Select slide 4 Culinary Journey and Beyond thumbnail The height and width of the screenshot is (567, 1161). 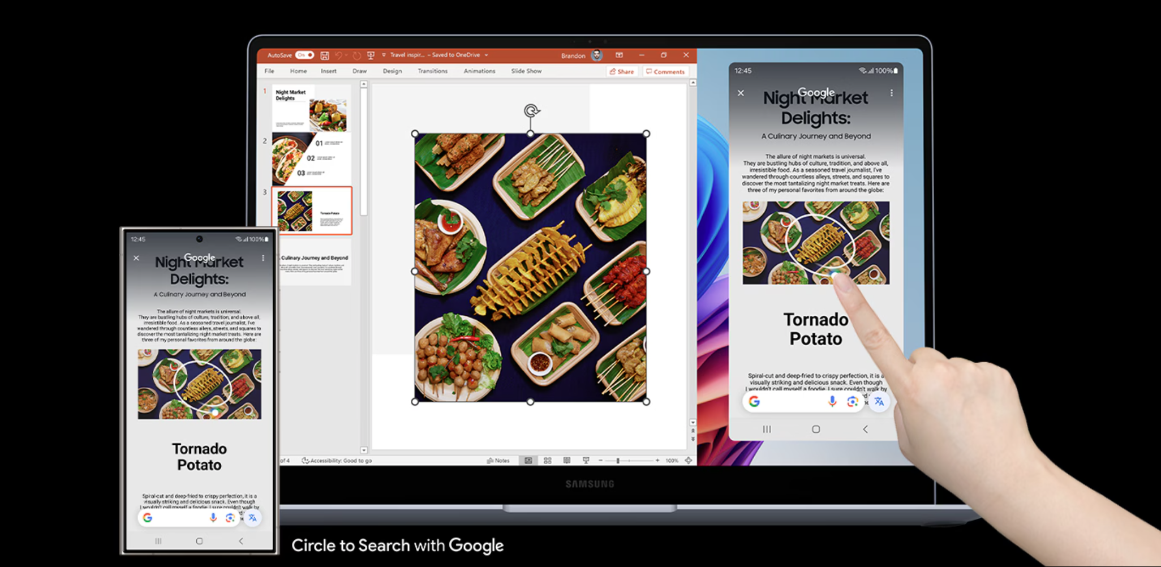pos(315,261)
